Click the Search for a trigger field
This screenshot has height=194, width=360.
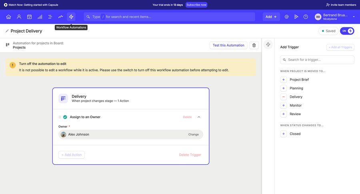[317, 60]
